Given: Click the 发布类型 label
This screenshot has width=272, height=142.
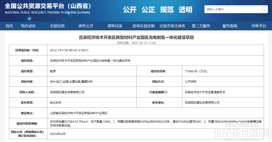Looking at the screenshot, I should [x=27, y=103].
